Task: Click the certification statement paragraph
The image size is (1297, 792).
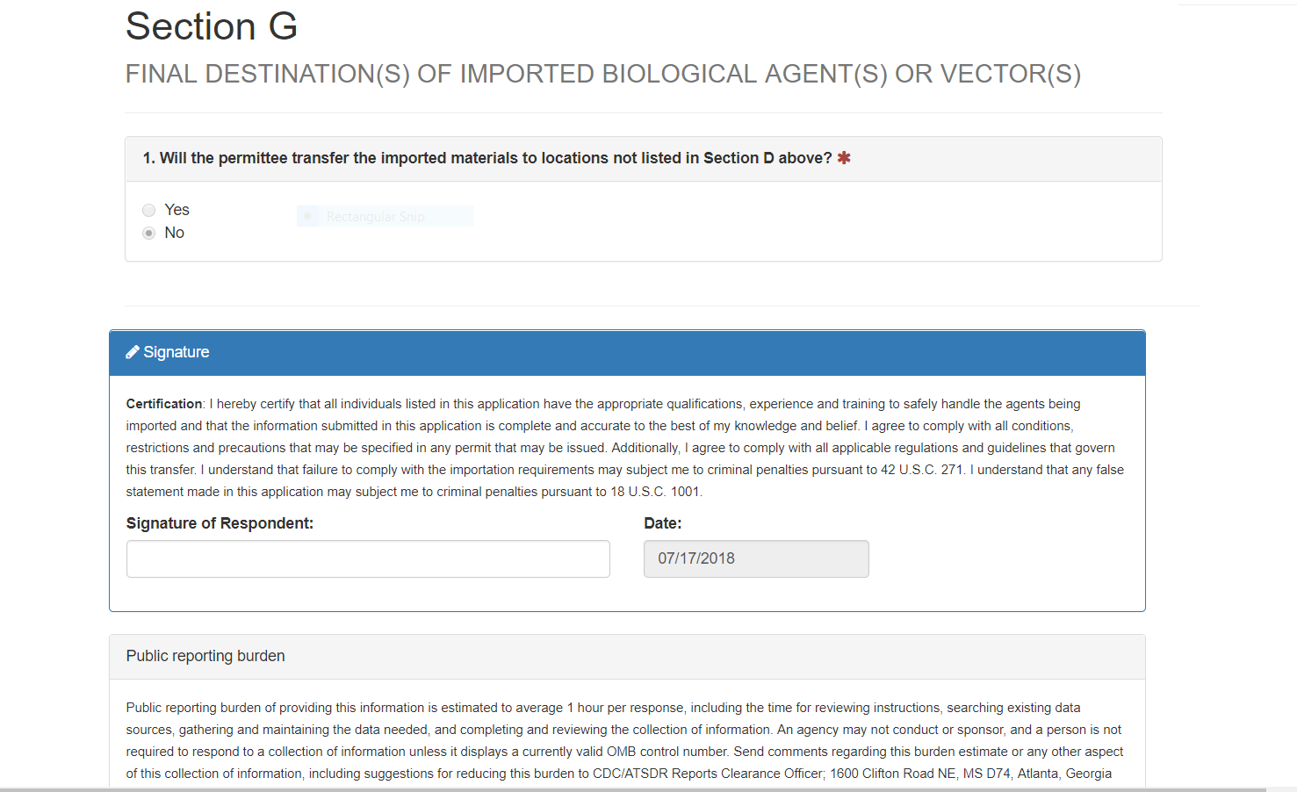Action: (623, 448)
